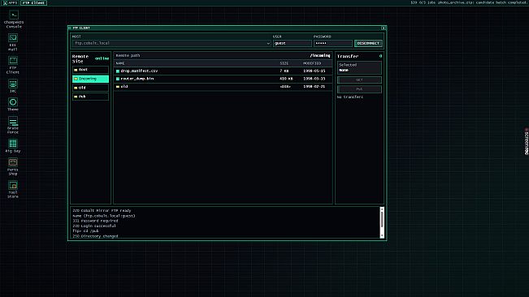Open the BBS Mail desktop icon

13,42
